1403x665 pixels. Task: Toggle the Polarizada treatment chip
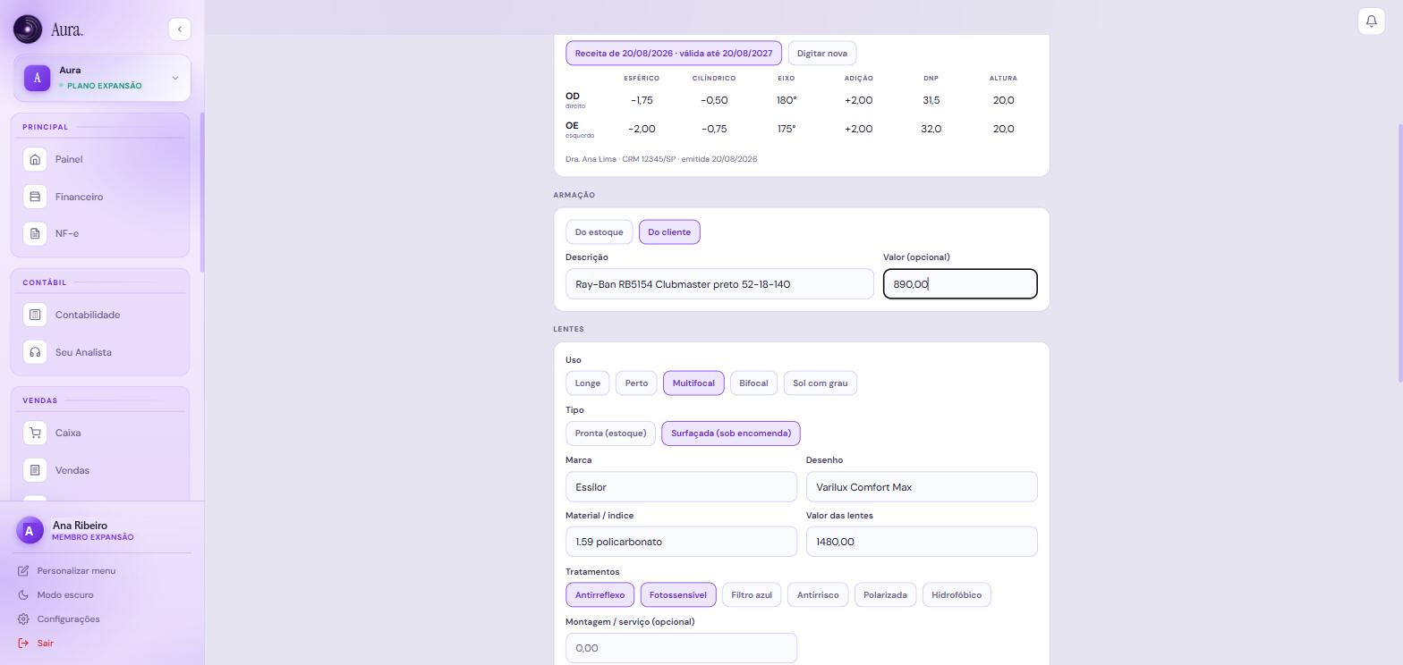click(885, 595)
